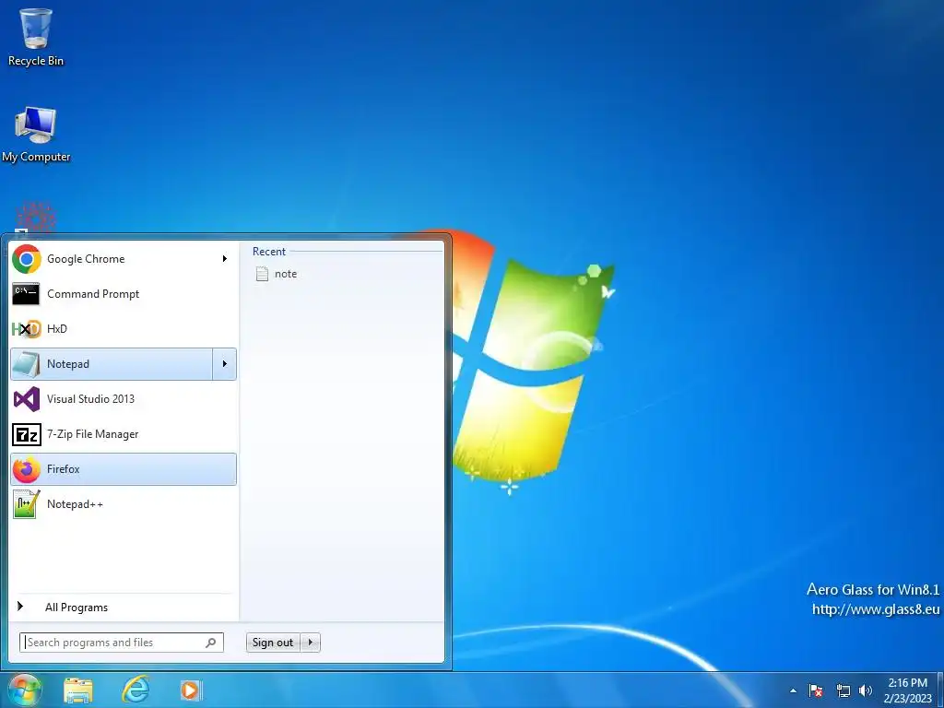This screenshot has height=708, width=944.
Task: Launch Internet Explorer from the taskbar
Action: (136, 690)
